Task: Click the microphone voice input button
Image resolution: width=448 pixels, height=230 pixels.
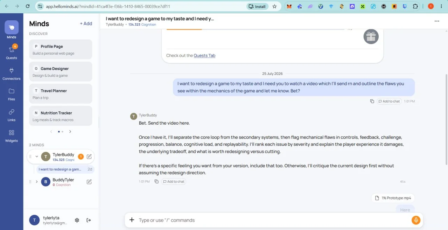Action: [x=416, y=220]
